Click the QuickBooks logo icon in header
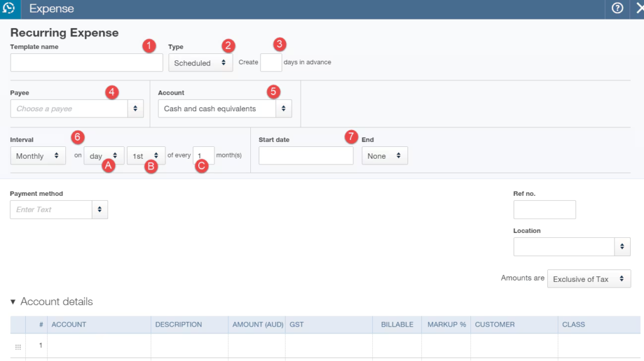 coord(9,8)
